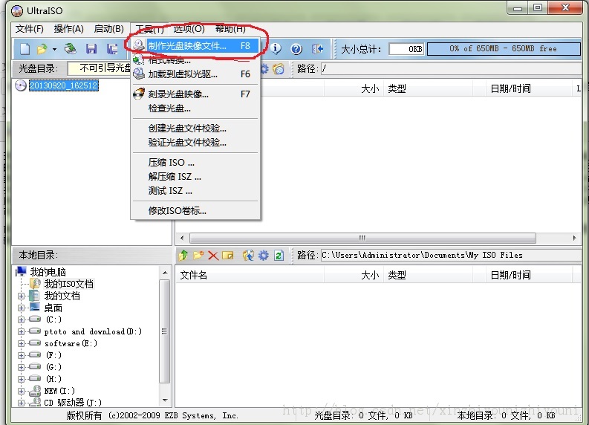
Task: Click the 文件名 column header in local list
Action: 250,275
